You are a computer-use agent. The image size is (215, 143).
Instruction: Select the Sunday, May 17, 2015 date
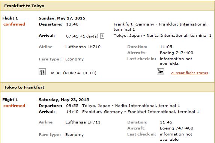point(62,18)
